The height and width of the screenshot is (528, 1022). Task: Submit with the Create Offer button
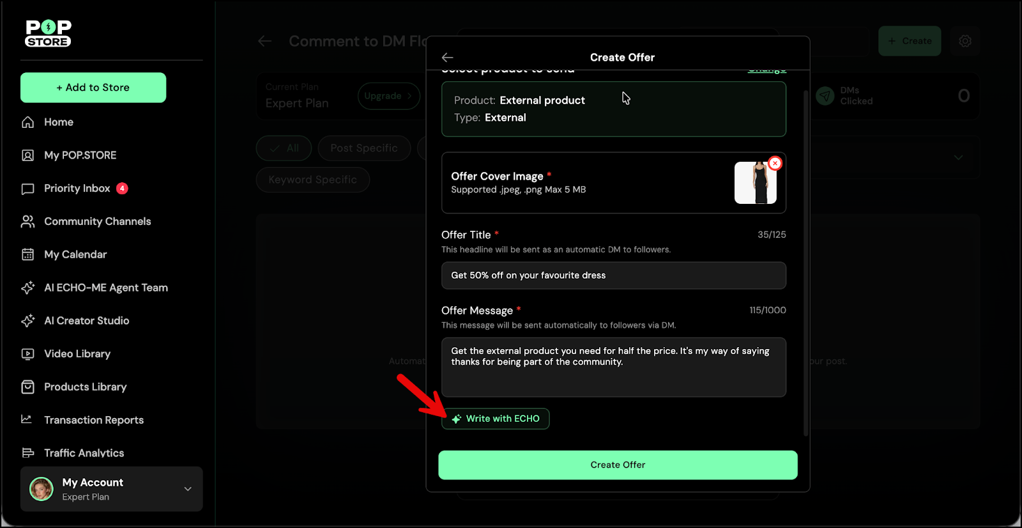pyautogui.click(x=617, y=465)
